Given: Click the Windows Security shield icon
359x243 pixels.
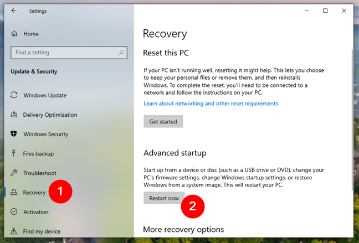Looking at the screenshot, I should click(14, 134).
